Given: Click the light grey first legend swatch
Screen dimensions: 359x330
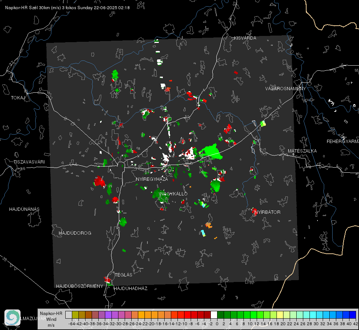Looking at the screenshot, I should click(69, 315).
